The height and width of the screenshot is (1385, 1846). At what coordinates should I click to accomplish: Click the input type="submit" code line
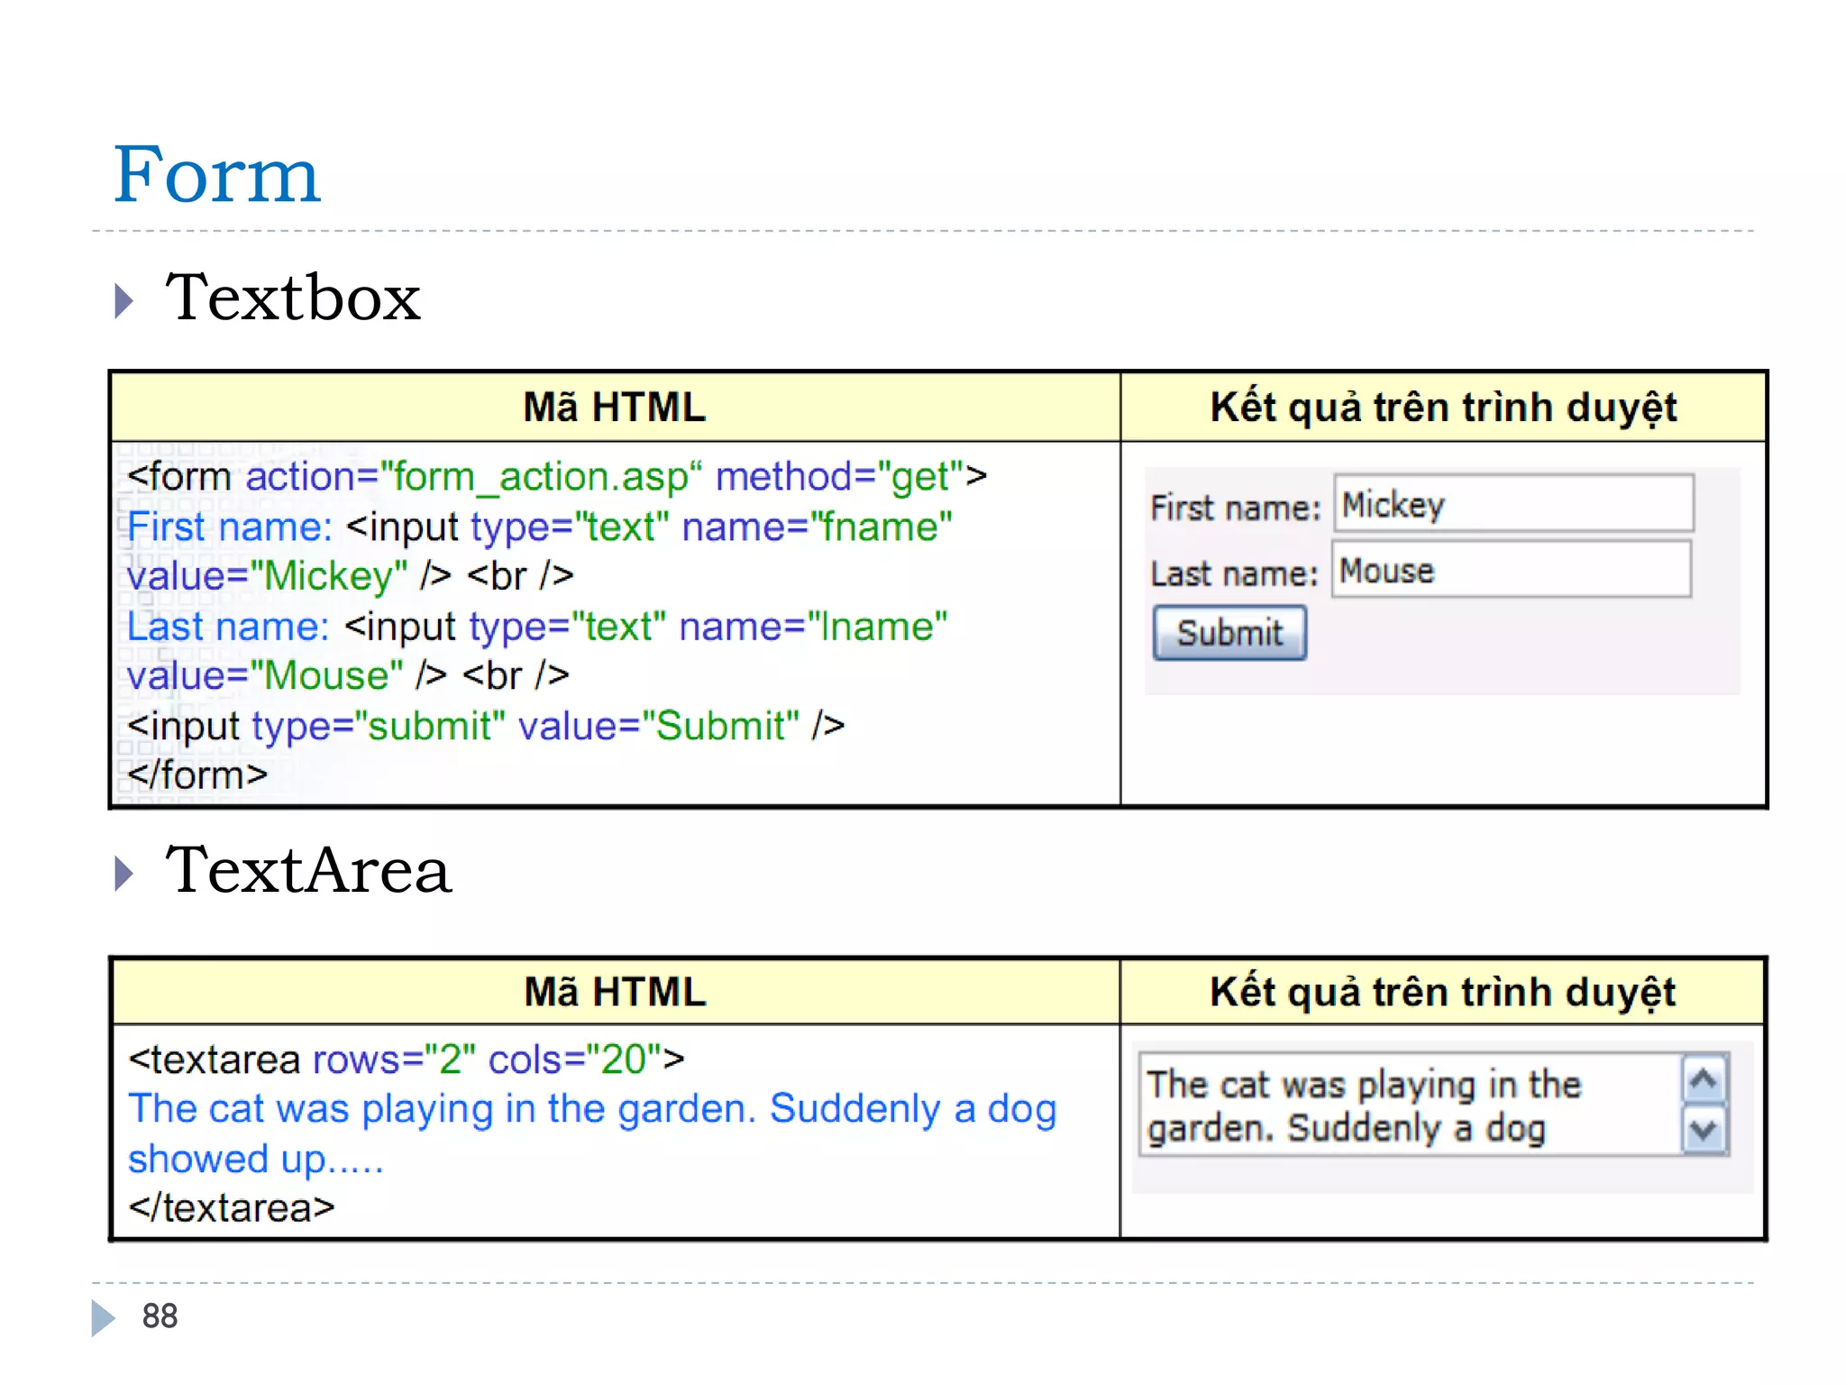(x=486, y=725)
